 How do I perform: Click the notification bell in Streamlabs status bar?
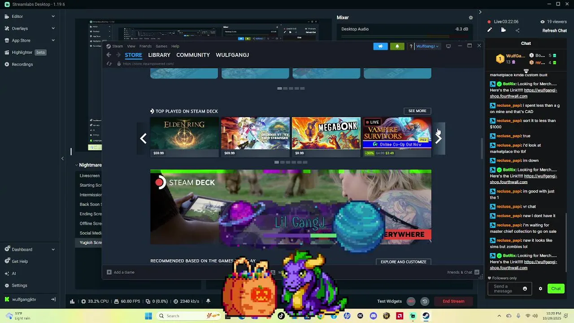pos(208,301)
